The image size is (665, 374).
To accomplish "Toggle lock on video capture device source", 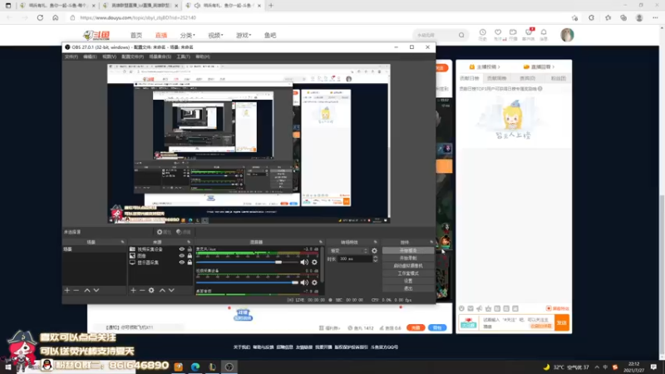I will 190,249.
